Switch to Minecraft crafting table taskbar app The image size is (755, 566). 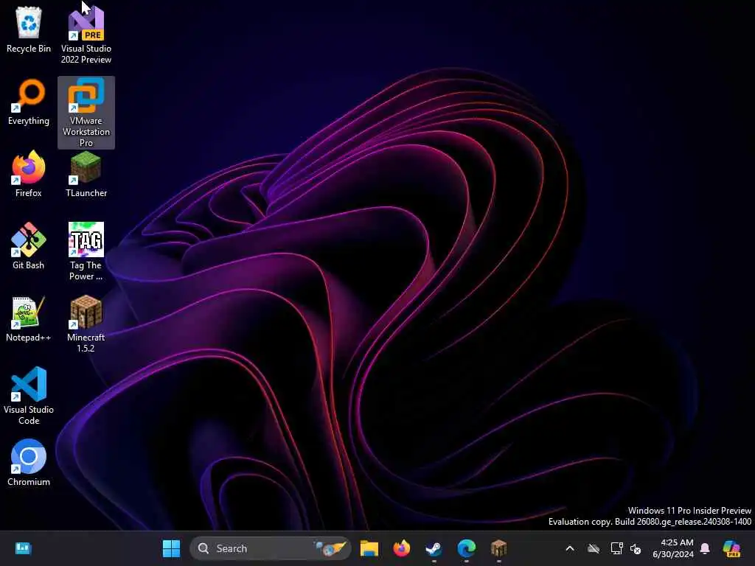pos(498,548)
